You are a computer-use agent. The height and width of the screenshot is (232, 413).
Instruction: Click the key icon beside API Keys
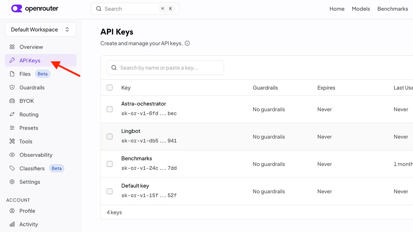12,61
